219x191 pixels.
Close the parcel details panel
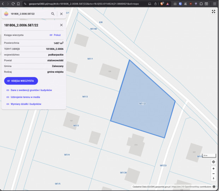[61, 25]
